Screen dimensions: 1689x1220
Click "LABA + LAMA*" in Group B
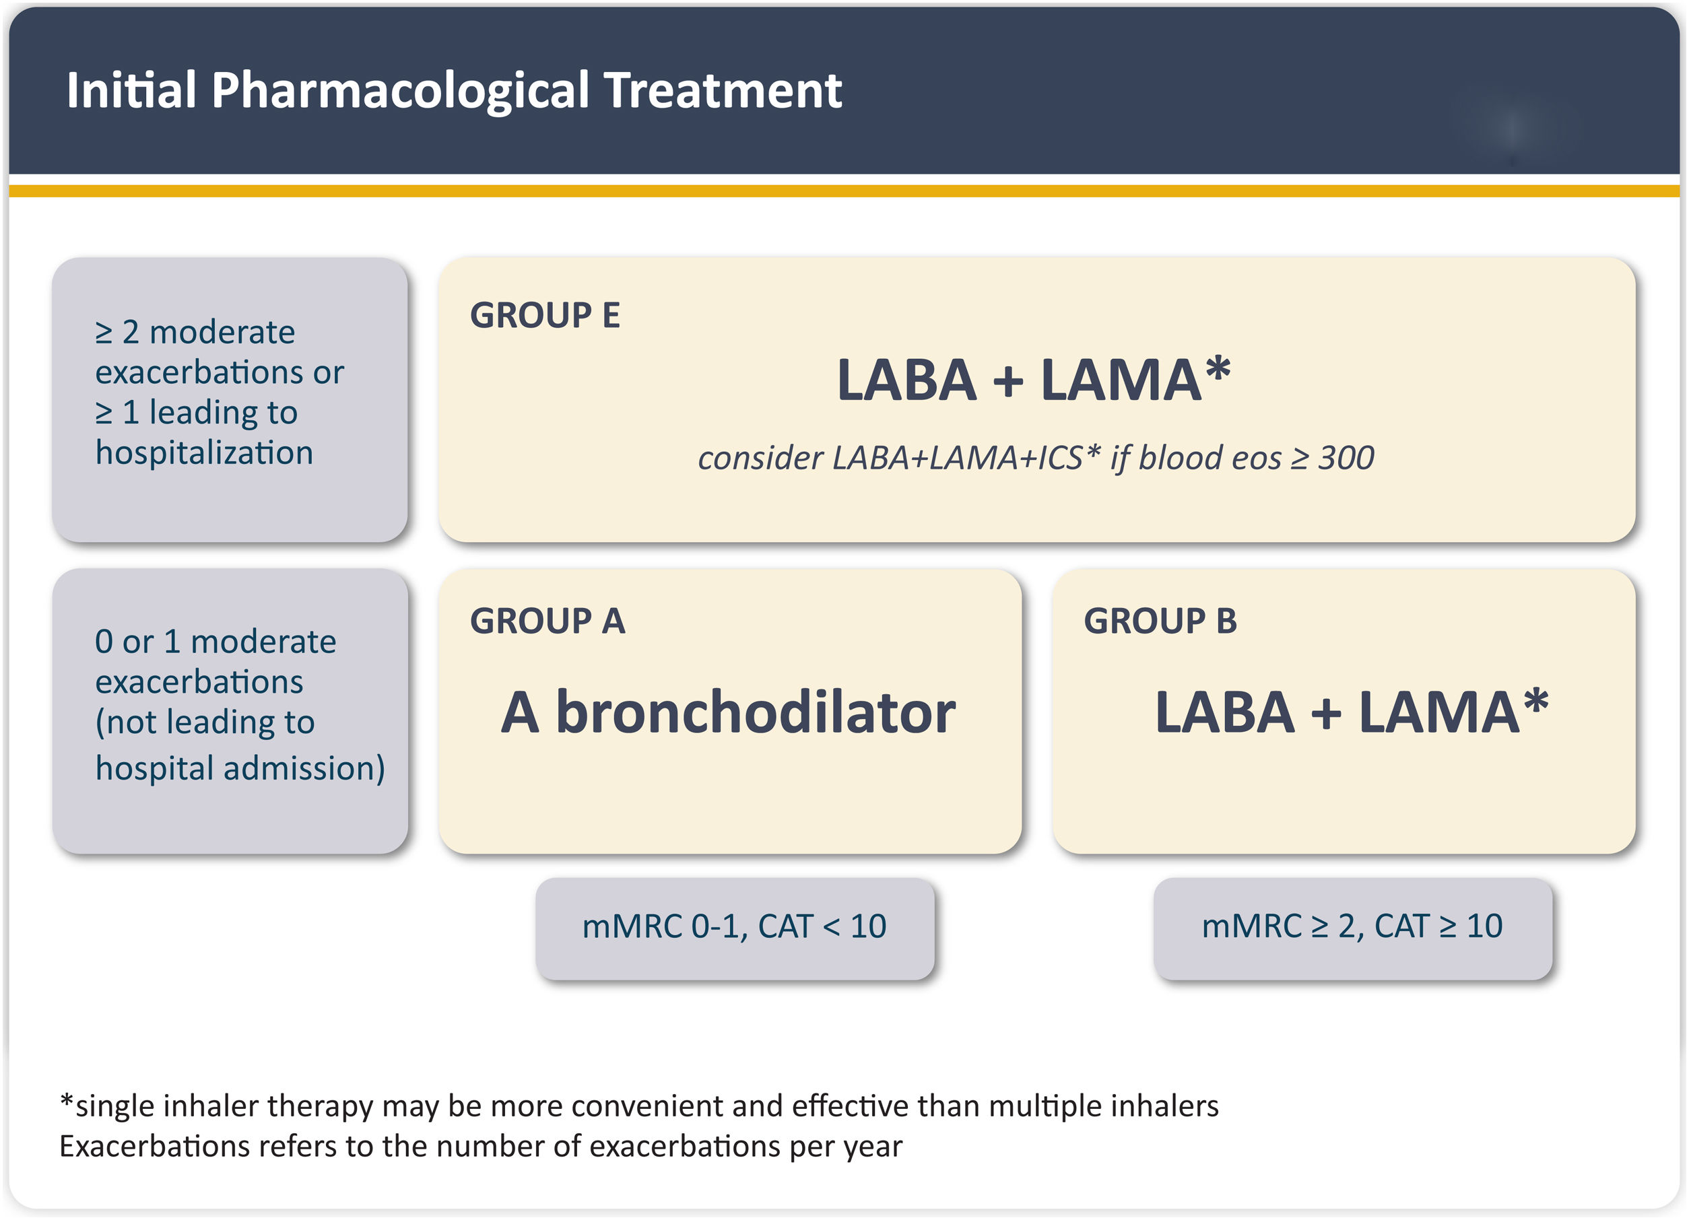[1350, 712]
